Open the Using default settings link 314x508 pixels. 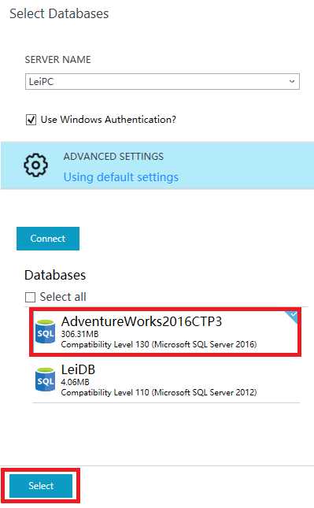coord(120,177)
